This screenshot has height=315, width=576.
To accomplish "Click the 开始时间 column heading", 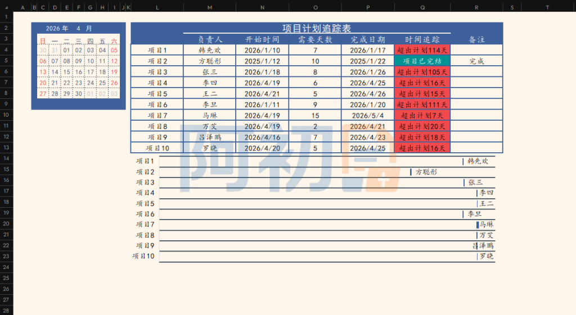I will tap(262, 40).
